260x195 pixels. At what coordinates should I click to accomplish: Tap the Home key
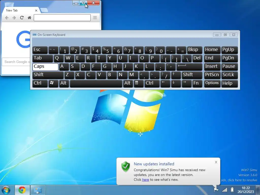point(212,50)
